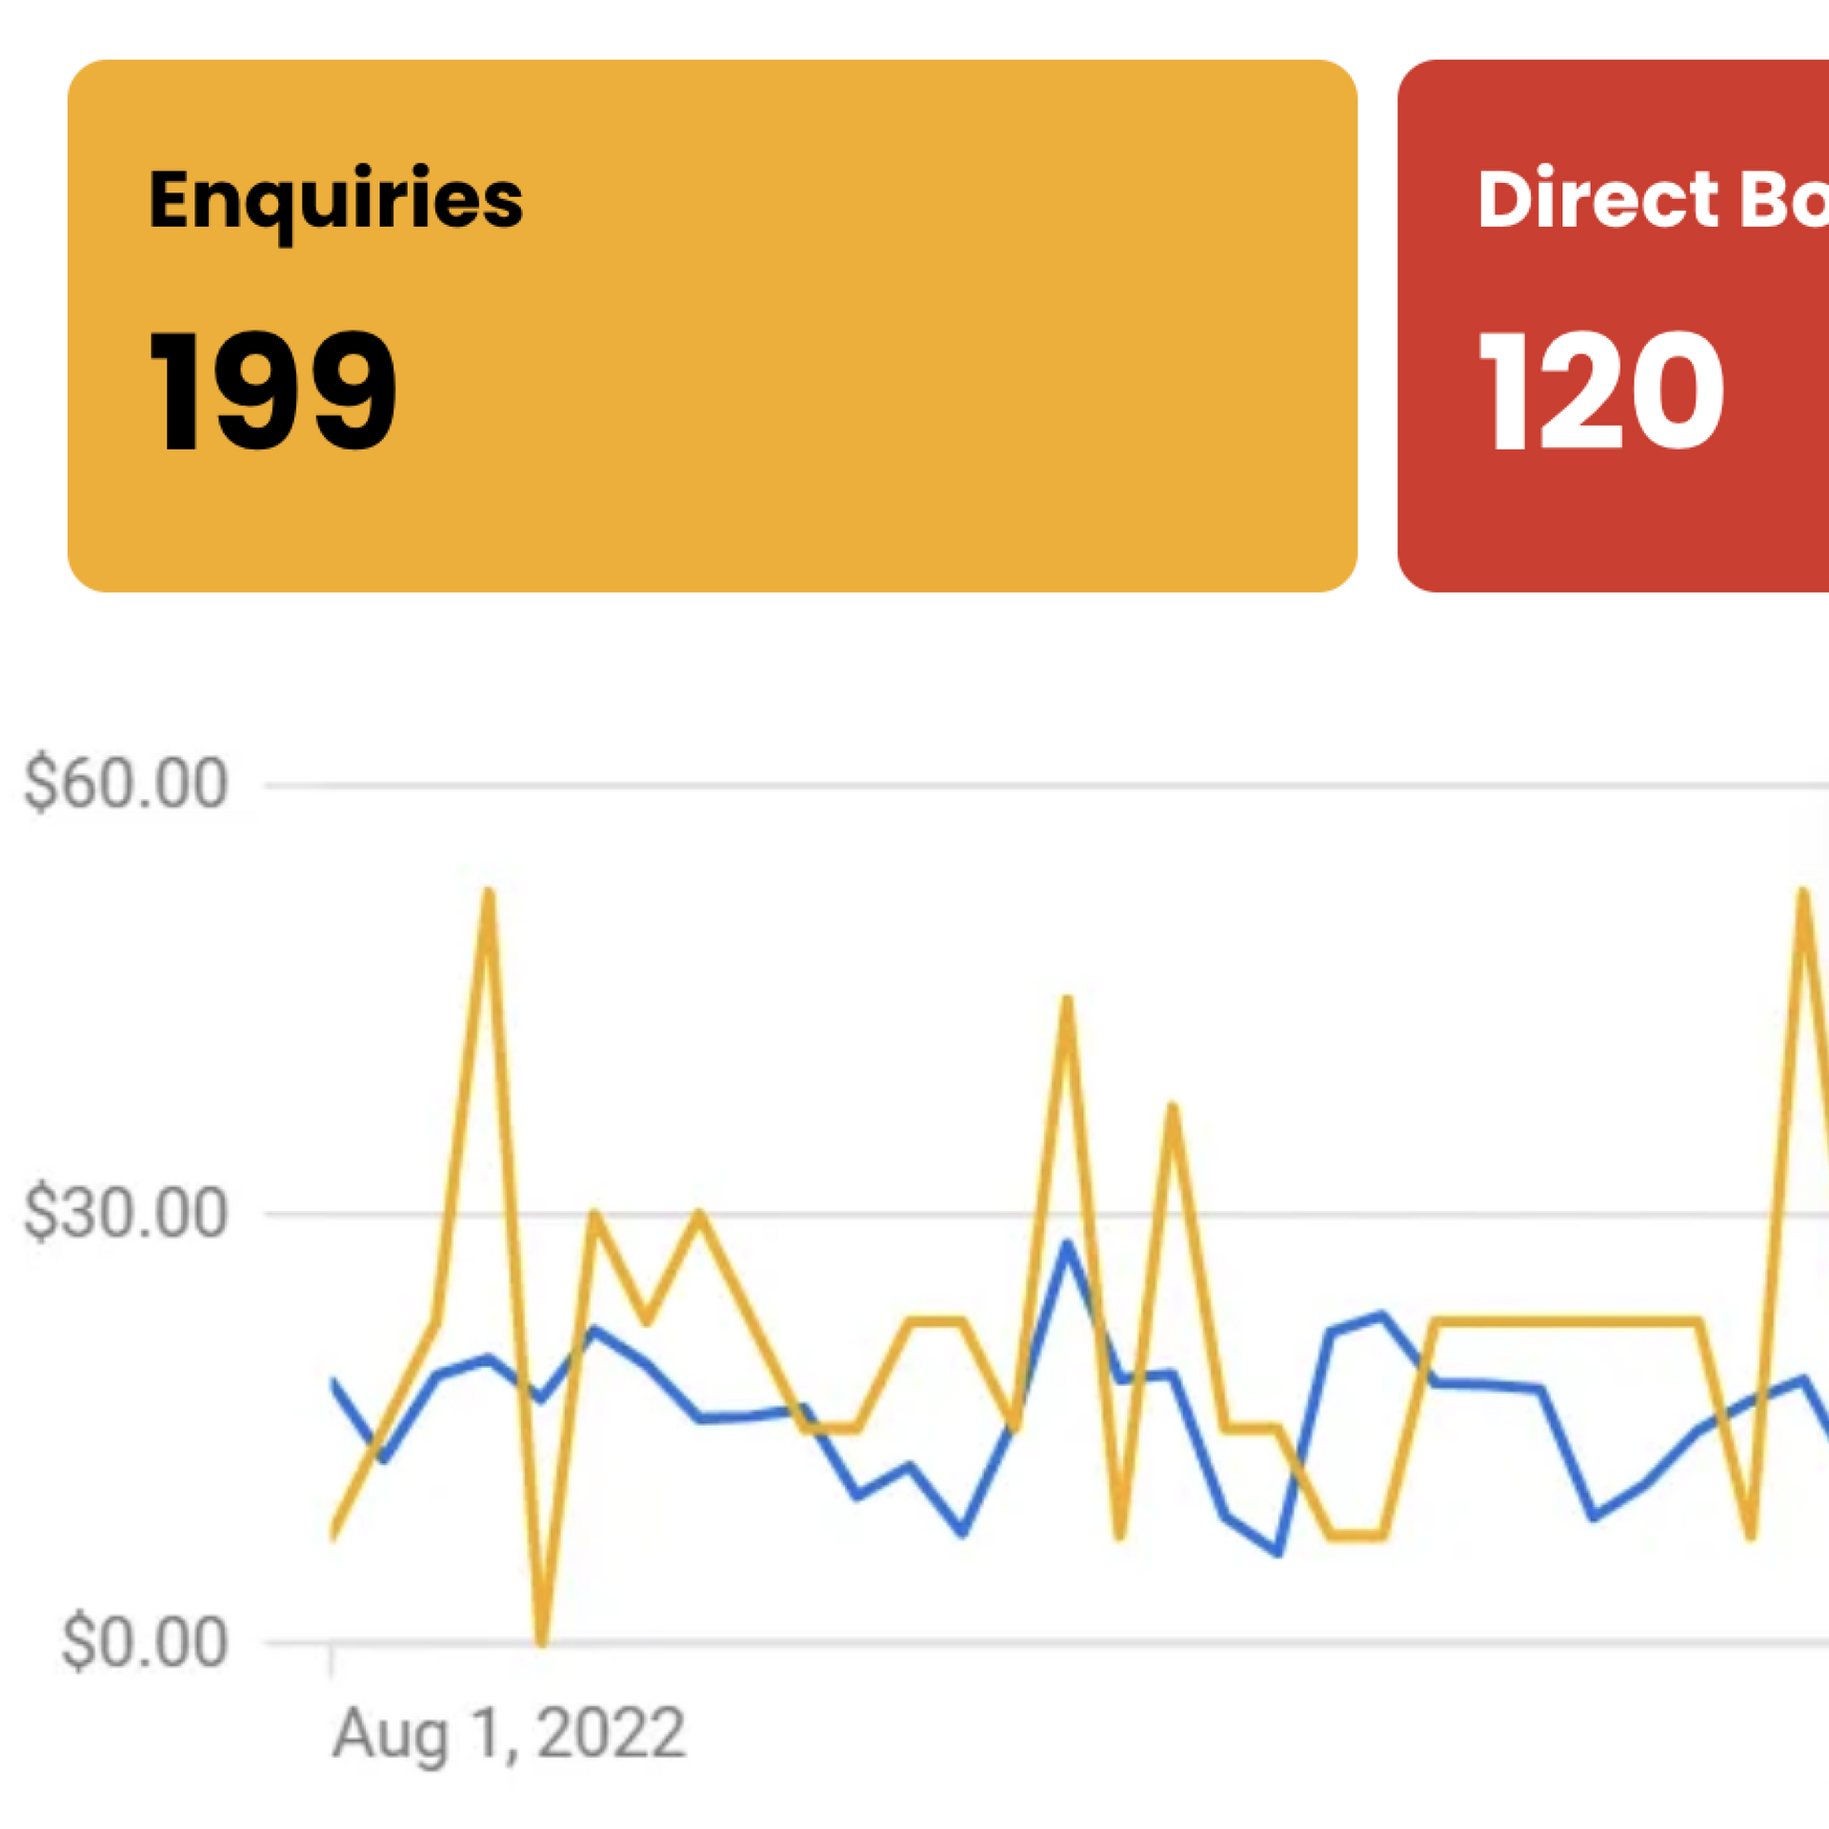
Task: Click the $60.00 y-axis label
Action: click(x=126, y=783)
